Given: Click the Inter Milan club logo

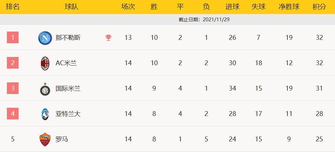Looking at the screenshot, I should 45,89.
